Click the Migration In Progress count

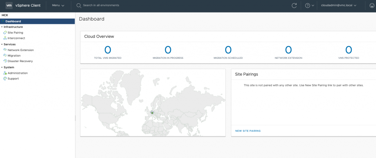[x=168, y=50]
